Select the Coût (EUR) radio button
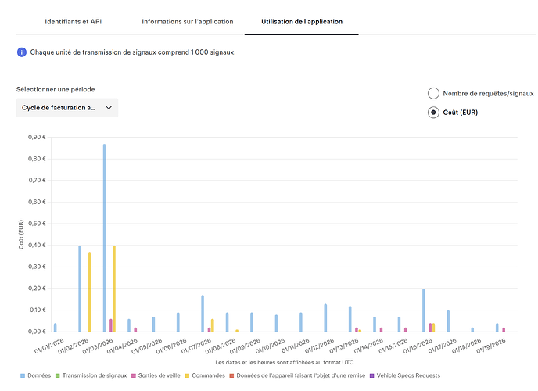Viewport: 538px width, 391px height. click(433, 113)
